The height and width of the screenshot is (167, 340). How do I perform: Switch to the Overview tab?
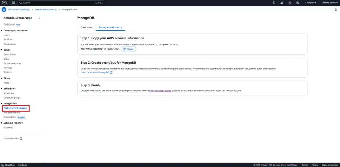(x=86, y=27)
